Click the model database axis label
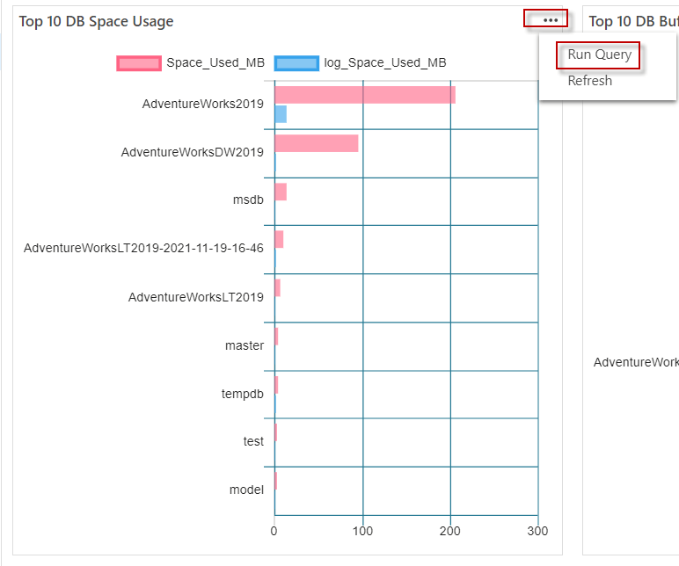This screenshot has width=679, height=566. coord(246,490)
